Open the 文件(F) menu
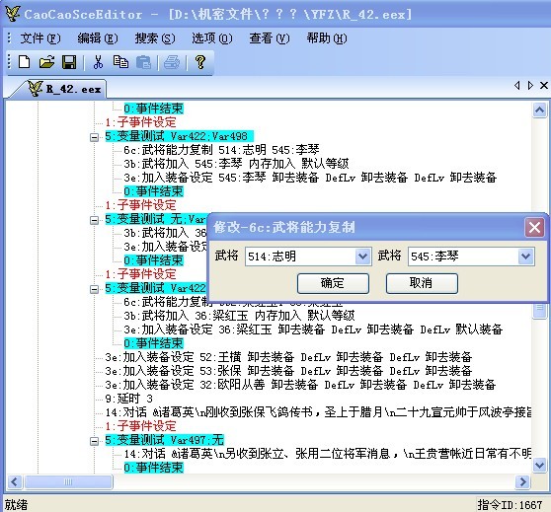The width and height of the screenshot is (551, 512). 40,38
